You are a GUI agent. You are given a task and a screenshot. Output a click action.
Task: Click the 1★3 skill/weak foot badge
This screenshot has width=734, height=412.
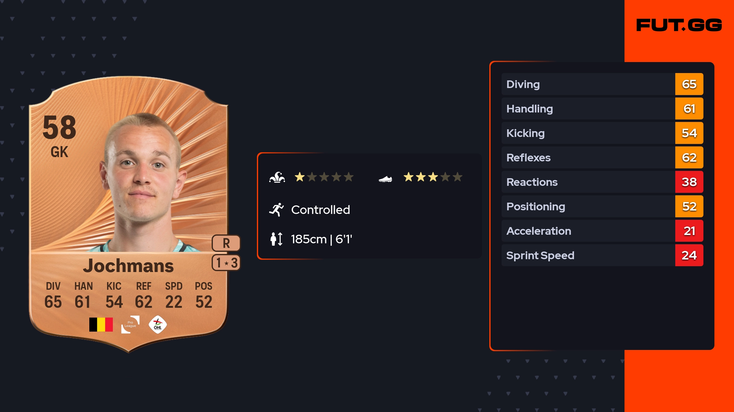(226, 263)
